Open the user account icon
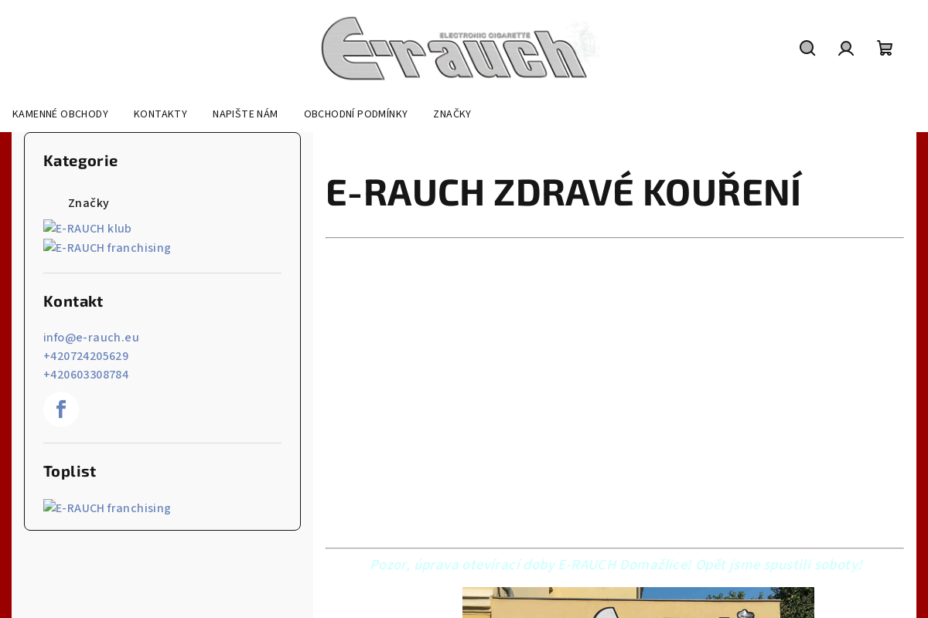928x618 pixels. (x=846, y=46)
